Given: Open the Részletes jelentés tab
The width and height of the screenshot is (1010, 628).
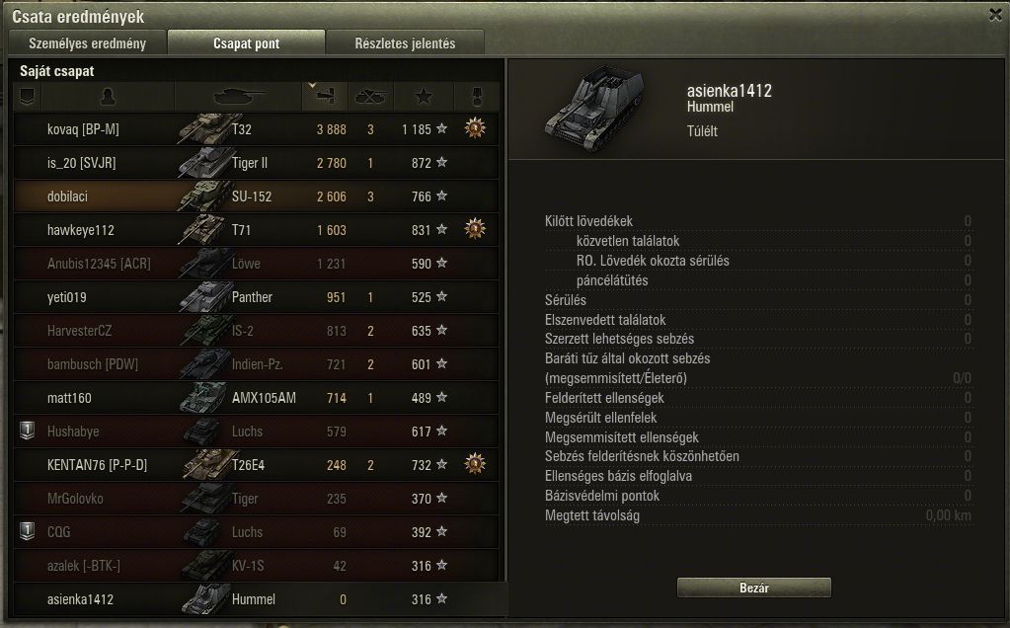Looking at the screenshot, I should [x=405, y=43].
